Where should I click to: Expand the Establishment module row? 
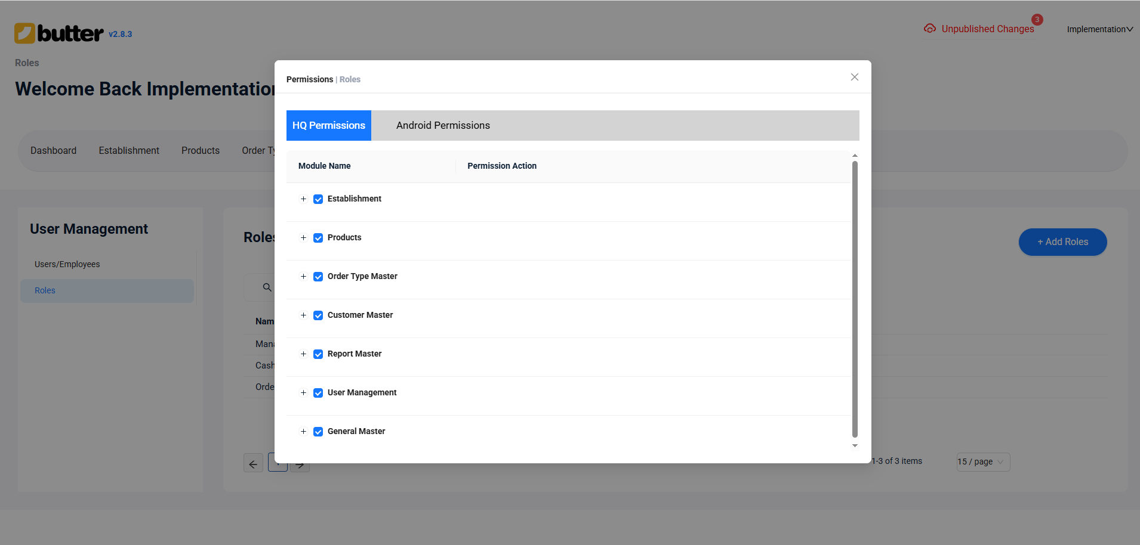303,199
